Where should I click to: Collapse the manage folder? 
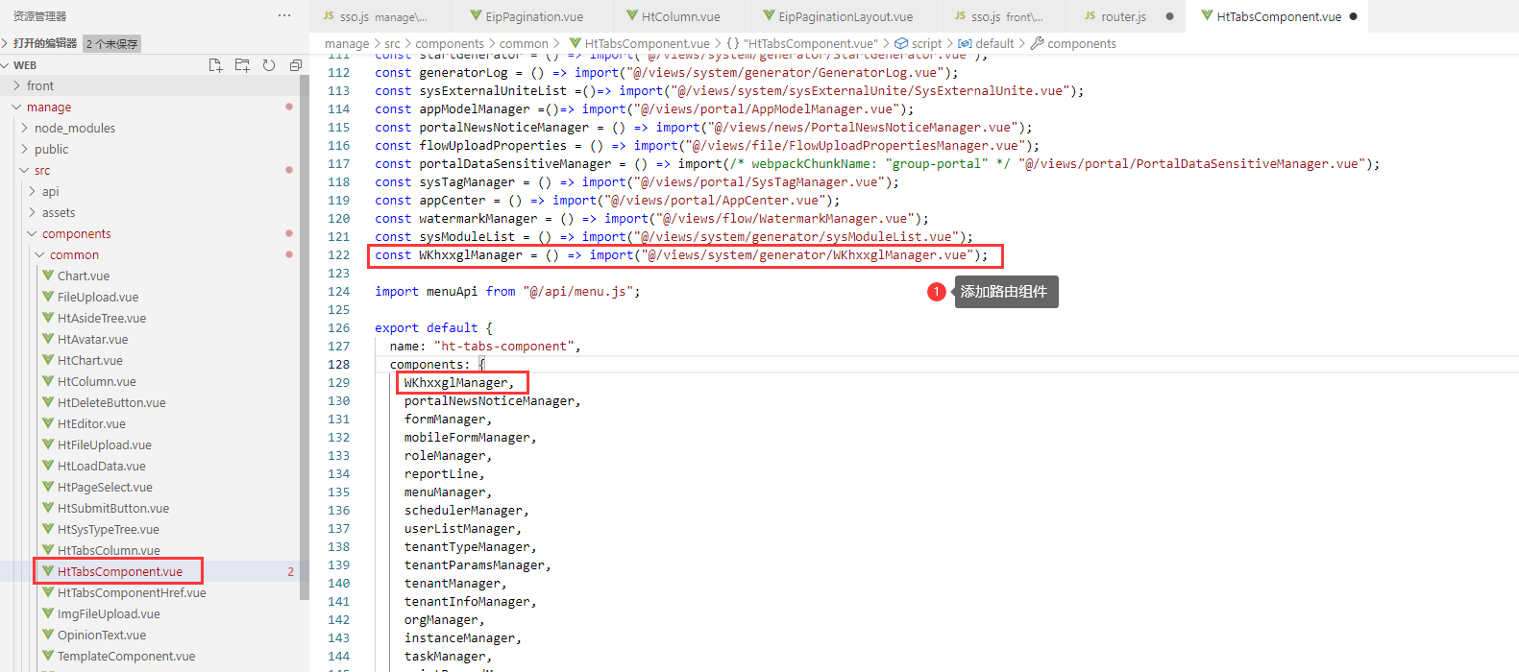click(x=16, y=107)
